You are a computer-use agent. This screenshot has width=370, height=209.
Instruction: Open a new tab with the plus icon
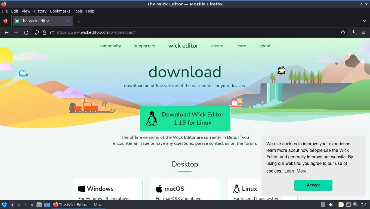pyautogui.click(x=79, y=21)
